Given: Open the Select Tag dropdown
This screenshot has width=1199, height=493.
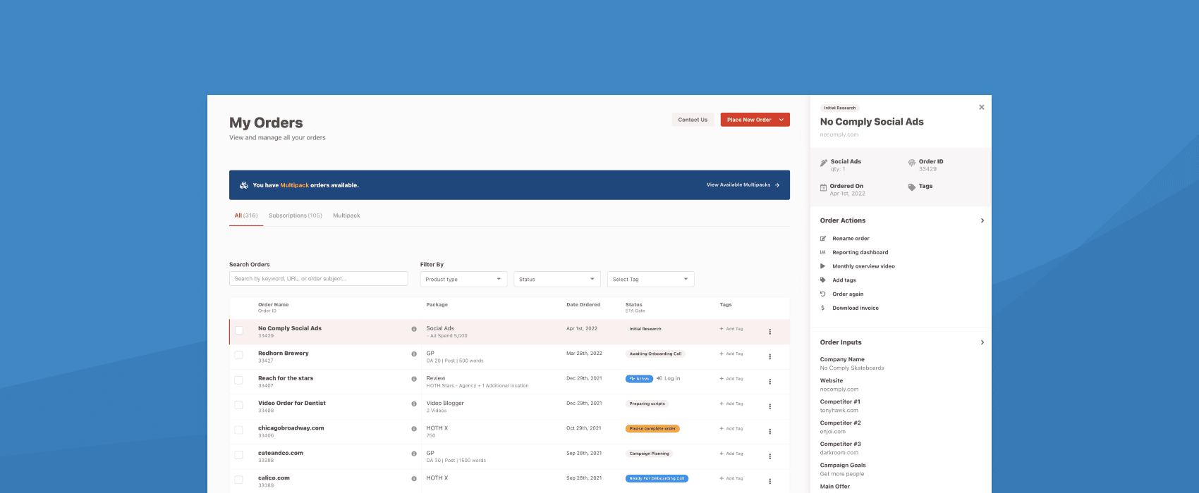Looking at the screenshot, I should [651, 279].
